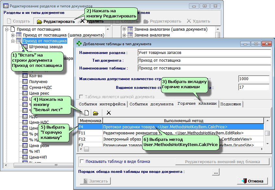Click the new hotkey white sheet icon
Screen dimensions: 275x190
coord(87,113)
